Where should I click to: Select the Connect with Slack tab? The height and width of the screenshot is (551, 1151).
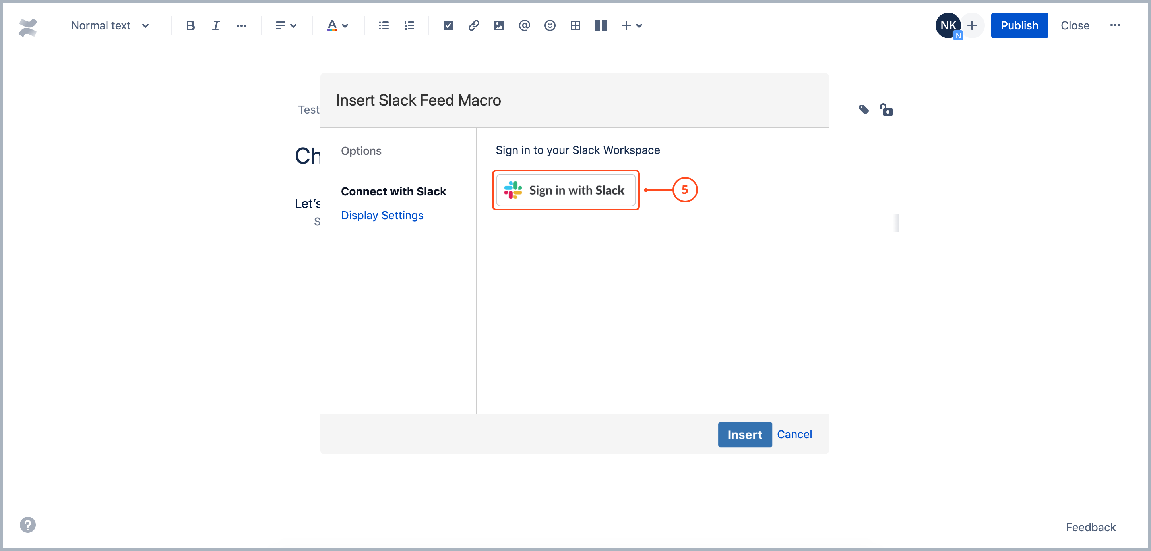click(x=393, y=191)
